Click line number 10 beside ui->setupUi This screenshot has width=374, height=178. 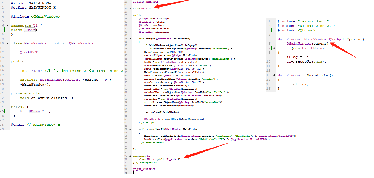click(269, 61)
